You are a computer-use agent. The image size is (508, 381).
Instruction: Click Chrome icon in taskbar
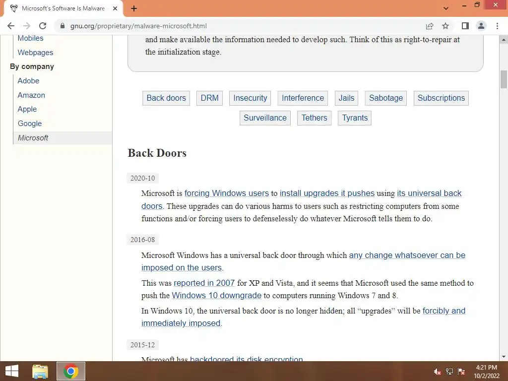[71, 371]
